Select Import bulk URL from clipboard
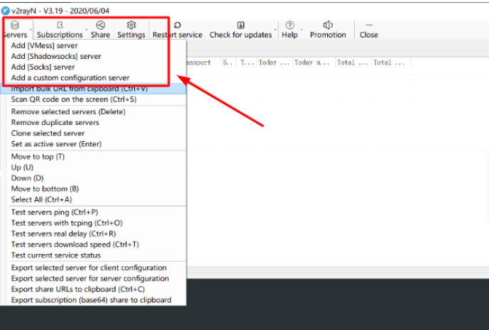Viewport: 489px width, 330px height. tap(94, 89)
